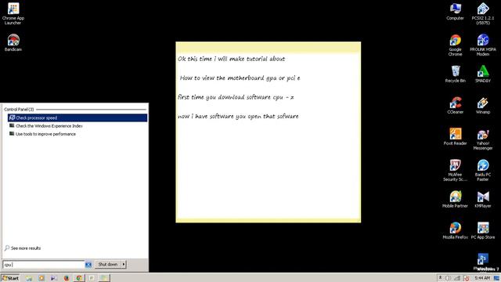The width and height of the screenshot is (501, 282).
Task: Click the sticky note line "first time you download software cpu - z"
Action: pos(236,97)
